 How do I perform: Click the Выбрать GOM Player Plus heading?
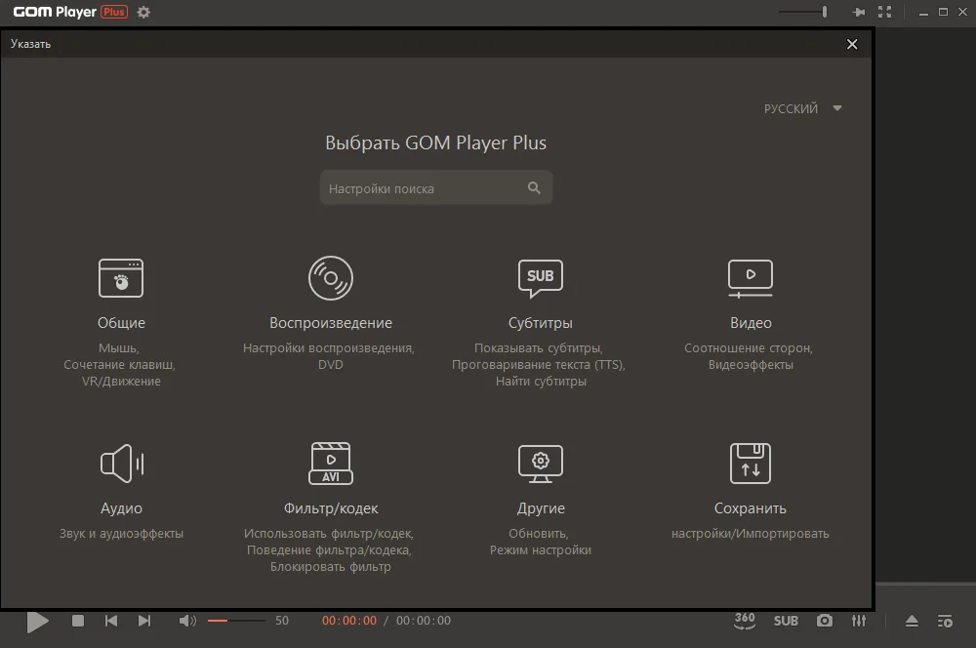click(x=435, y=142)
